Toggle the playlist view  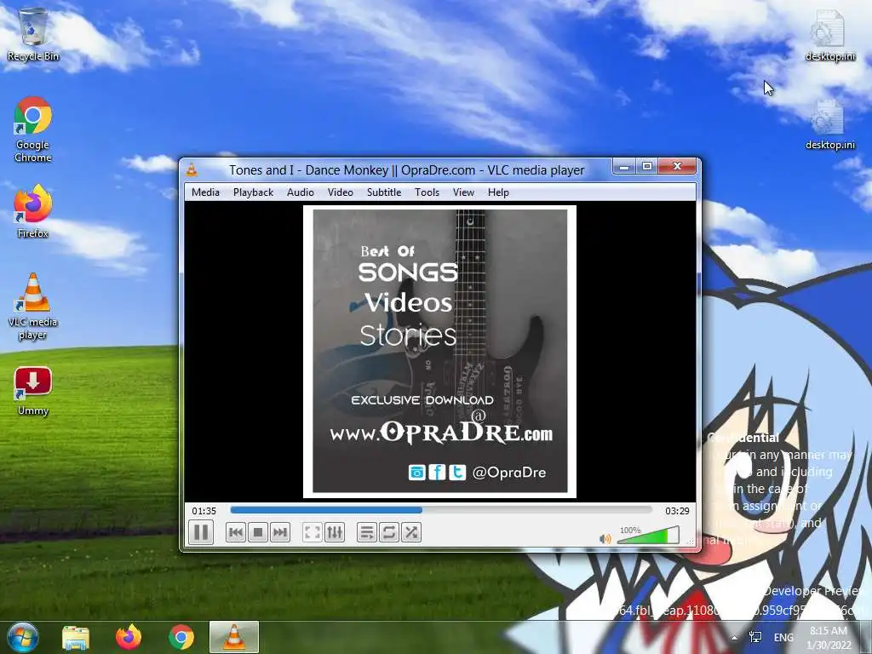click(x=366, y=532)
